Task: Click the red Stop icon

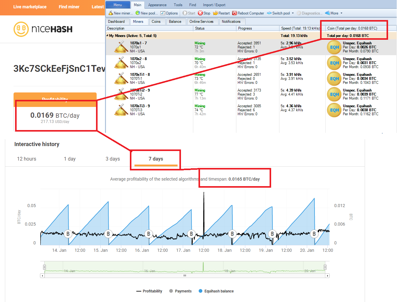Action: pyautogui.click(x=200, y=13)
